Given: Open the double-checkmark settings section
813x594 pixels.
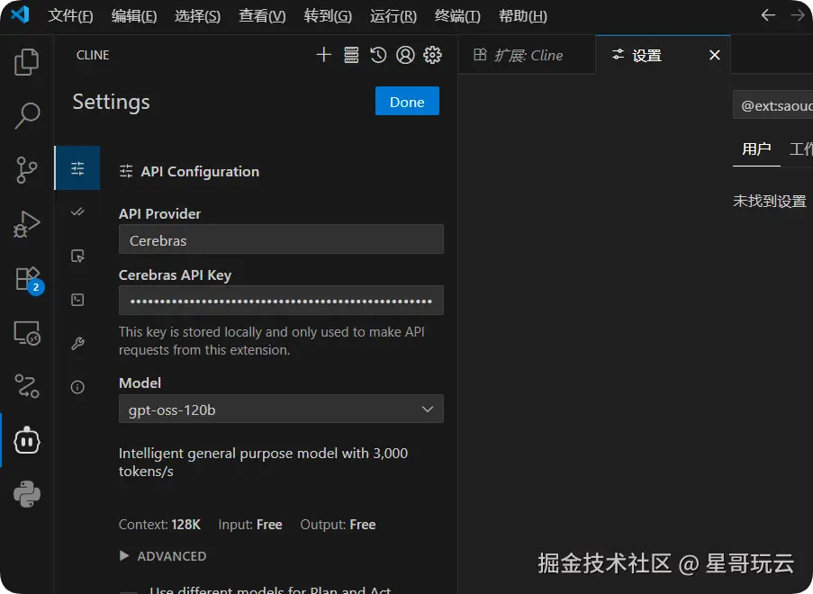Looking at the screenshot, I should 77,211.
